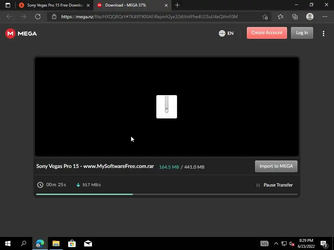Open File Explorer from taskbar

pyautogui.click(x=56, y=243)
